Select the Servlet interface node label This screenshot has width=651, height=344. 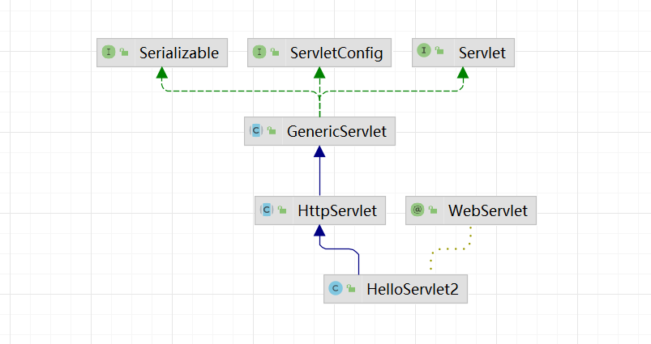pos(482,53)
